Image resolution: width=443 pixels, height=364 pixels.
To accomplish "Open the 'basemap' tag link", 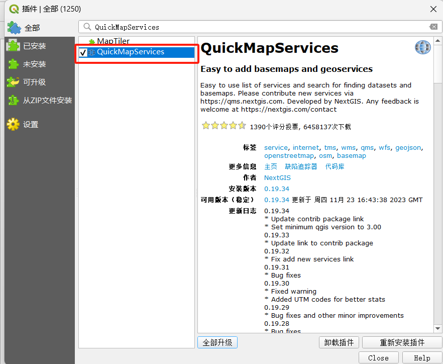I will [352, 156].
